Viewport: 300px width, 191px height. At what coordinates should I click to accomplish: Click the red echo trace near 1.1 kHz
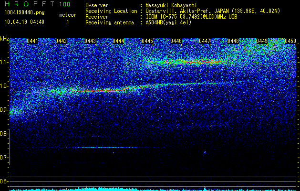[x=195, y=62]
